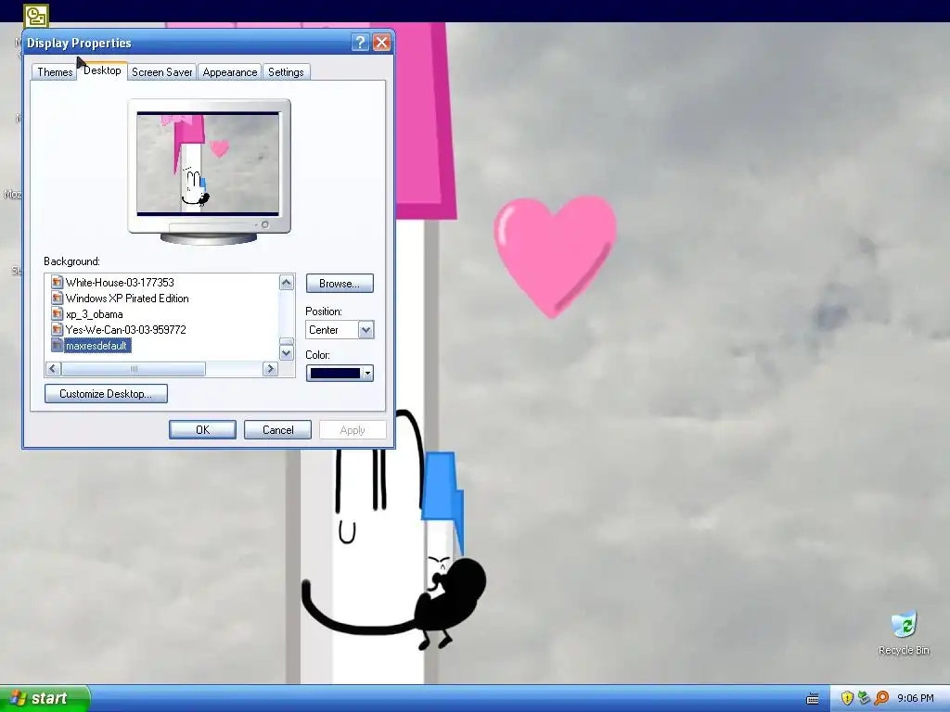
Task: Click the Cancel button
Action: tap(277, 430)
